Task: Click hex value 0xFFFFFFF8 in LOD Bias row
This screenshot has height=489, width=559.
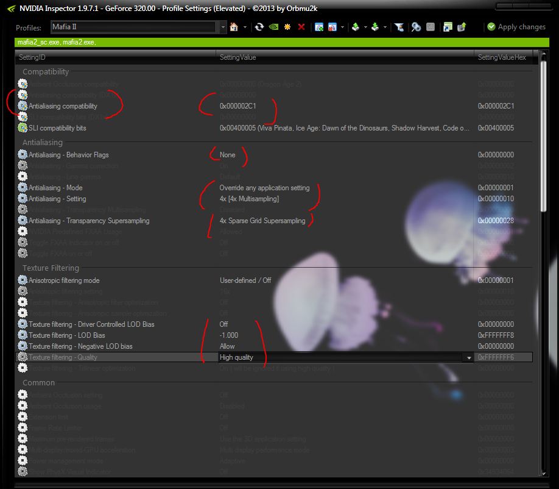Action: point(496,335)
